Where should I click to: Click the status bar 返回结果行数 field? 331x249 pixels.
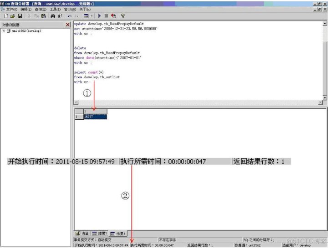pos(209,245)
